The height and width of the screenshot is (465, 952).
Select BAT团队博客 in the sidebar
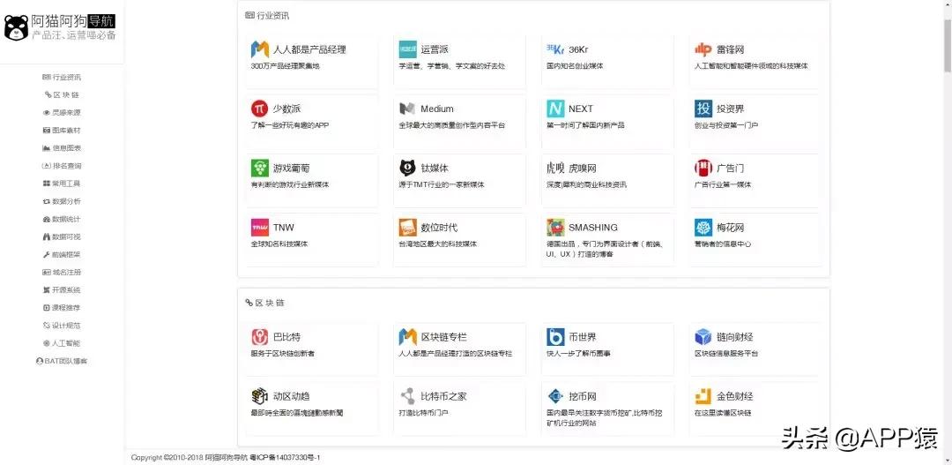tap(62, 361)
